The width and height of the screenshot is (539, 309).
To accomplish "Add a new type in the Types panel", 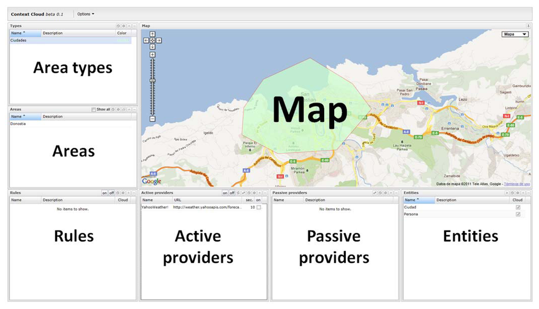I will [129, 26].
